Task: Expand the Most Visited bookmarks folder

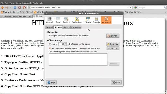Action: point(8,12)
